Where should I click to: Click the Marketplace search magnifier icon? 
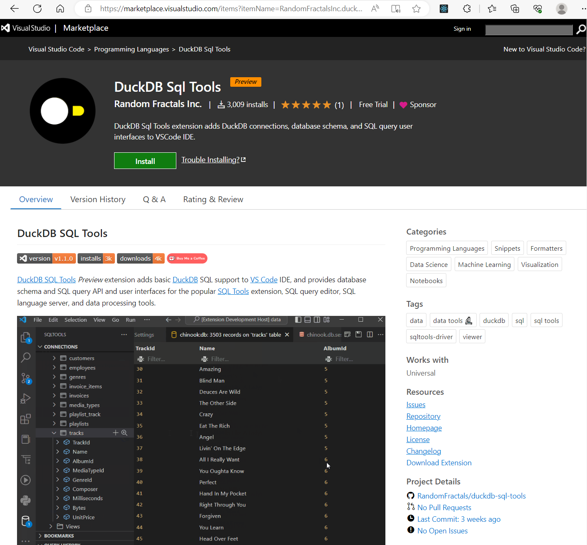coord(581,29)
